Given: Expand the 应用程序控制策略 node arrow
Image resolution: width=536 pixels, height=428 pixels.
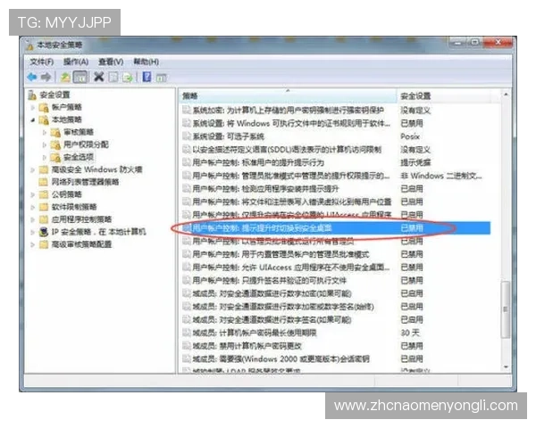Looking at the screenshot, I should coord(33,219).
